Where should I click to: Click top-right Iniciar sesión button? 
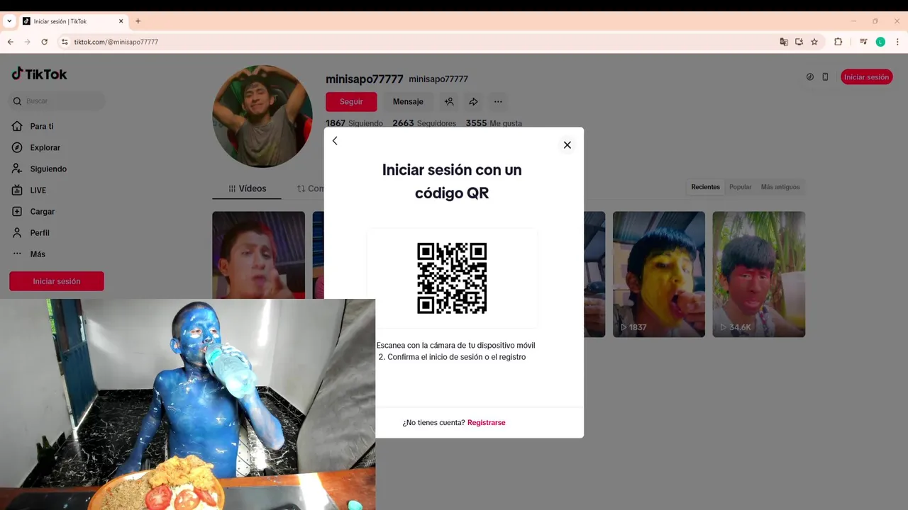click(x=866, y=77)
